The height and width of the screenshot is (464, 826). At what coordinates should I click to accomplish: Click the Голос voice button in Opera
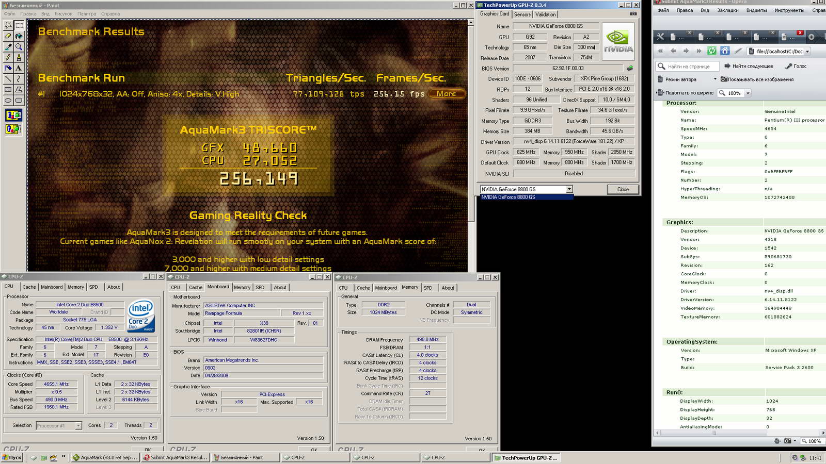click(796, 66)
